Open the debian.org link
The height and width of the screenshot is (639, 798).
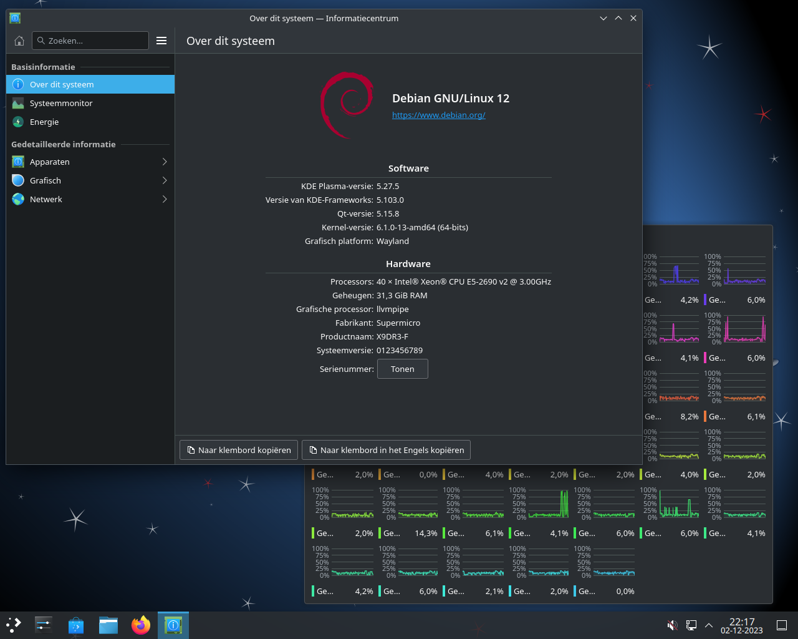[x=438, y=115]
